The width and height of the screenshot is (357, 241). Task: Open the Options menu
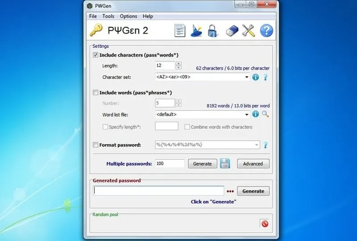[x=129, y=16]
